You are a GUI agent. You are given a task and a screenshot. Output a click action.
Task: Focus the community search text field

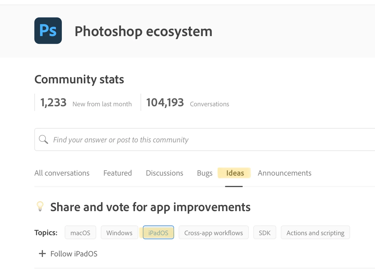click(200, 140)
